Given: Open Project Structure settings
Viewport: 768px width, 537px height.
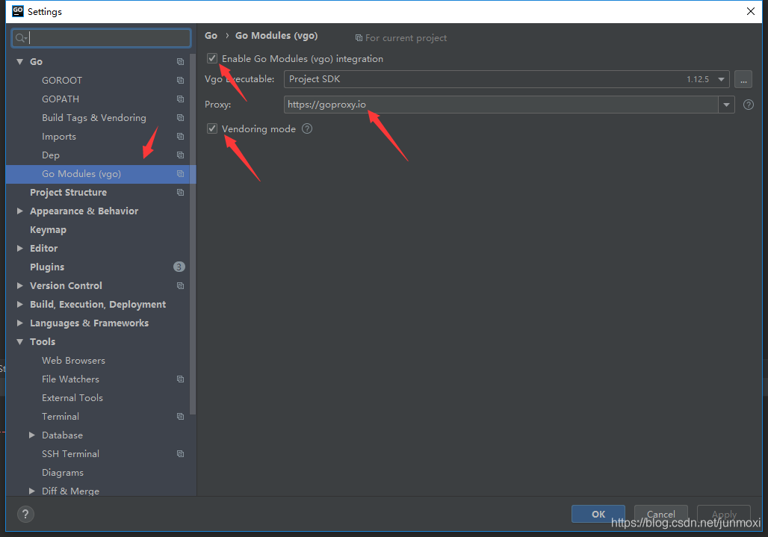Looking at the screenshot, I should click(68, 193).
